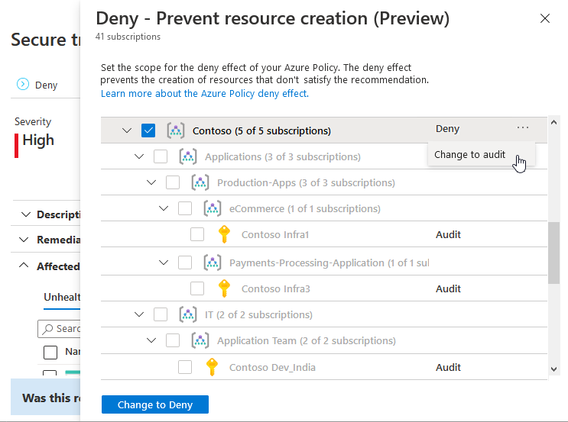
Task: Click the Production-Apps management group icon
Action: coord(200,183)
